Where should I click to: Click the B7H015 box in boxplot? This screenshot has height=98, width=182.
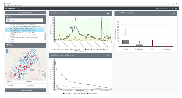click(126, 42)
